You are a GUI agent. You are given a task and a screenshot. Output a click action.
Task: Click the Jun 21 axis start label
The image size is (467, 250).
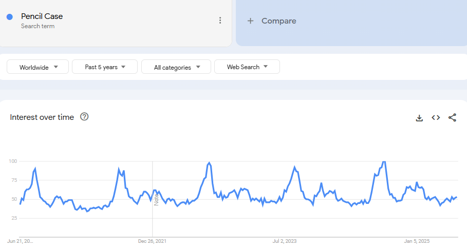coord(20,241)
